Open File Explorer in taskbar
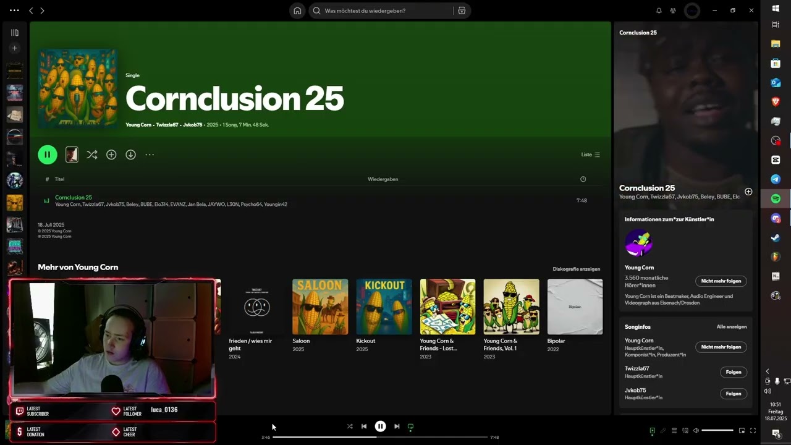Image resolution: width=791 pixels, height=445 pixels. [x=776, y=44]
